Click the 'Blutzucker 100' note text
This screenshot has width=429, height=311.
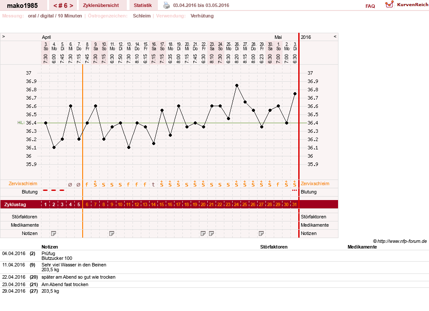pyautogui.click(x=57, y=258)
